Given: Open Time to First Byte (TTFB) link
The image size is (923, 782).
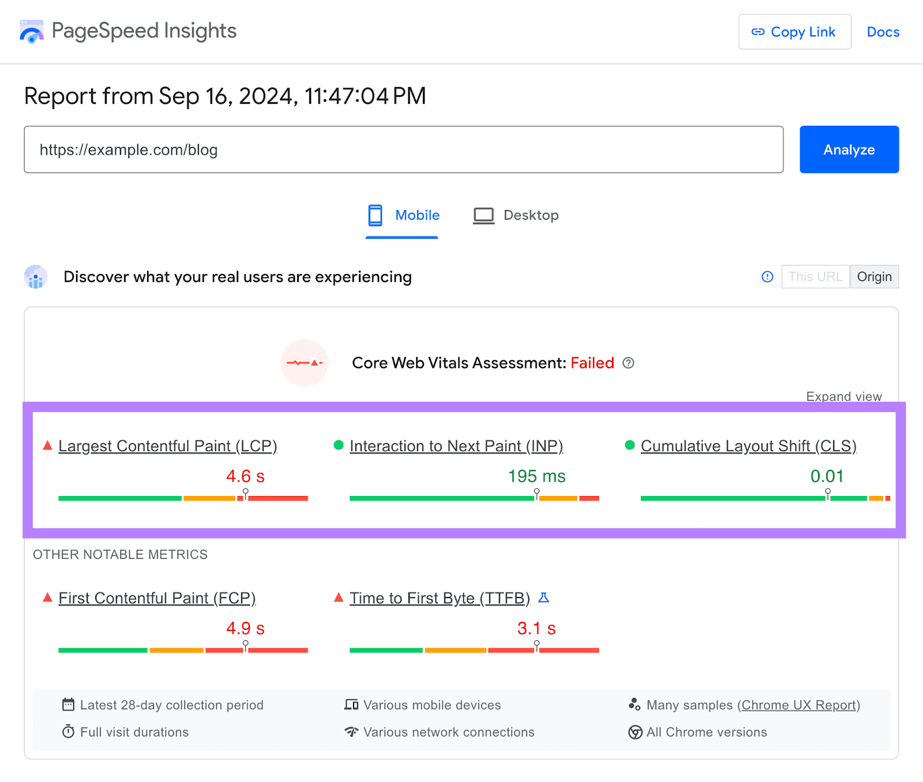Looking at the screenshot, I should [x=440, y=598].
